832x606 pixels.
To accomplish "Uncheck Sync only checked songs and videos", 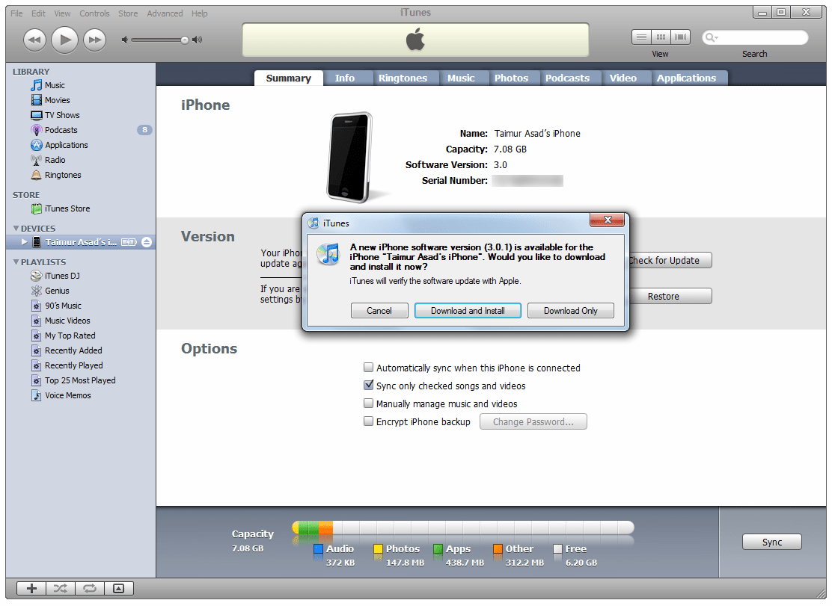I will [x=369, y=385].
